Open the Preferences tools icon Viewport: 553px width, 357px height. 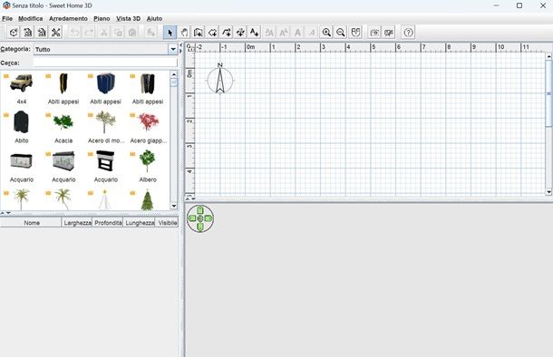click(x=55, y=33)
